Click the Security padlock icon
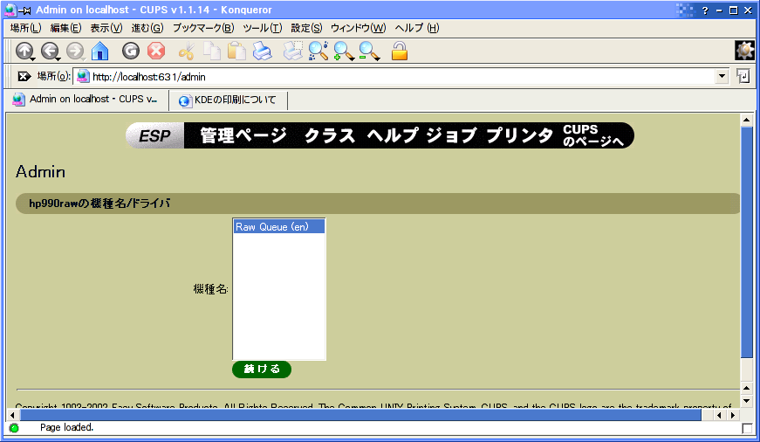760x442 pixels. (400, 52)
